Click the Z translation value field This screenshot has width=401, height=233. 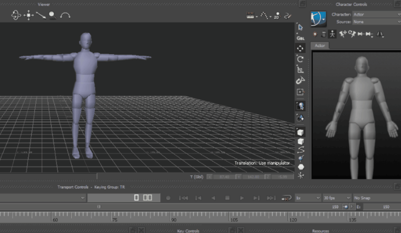pos(282,177)
